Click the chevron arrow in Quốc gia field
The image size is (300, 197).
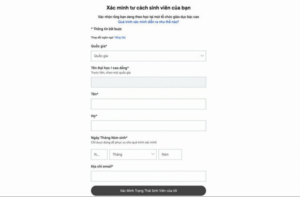[202, 56]
